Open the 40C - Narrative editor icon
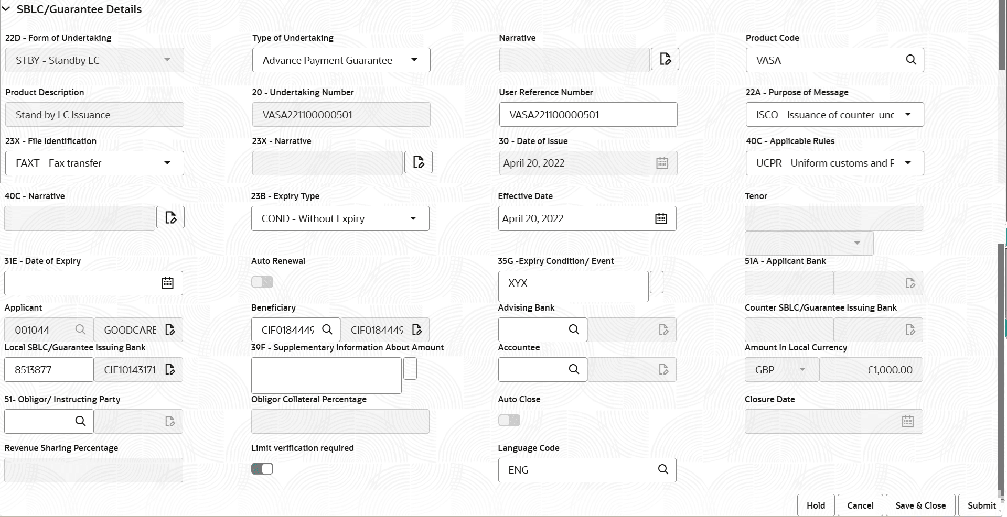Screen dimensions: 1007x517 [170, 217]
